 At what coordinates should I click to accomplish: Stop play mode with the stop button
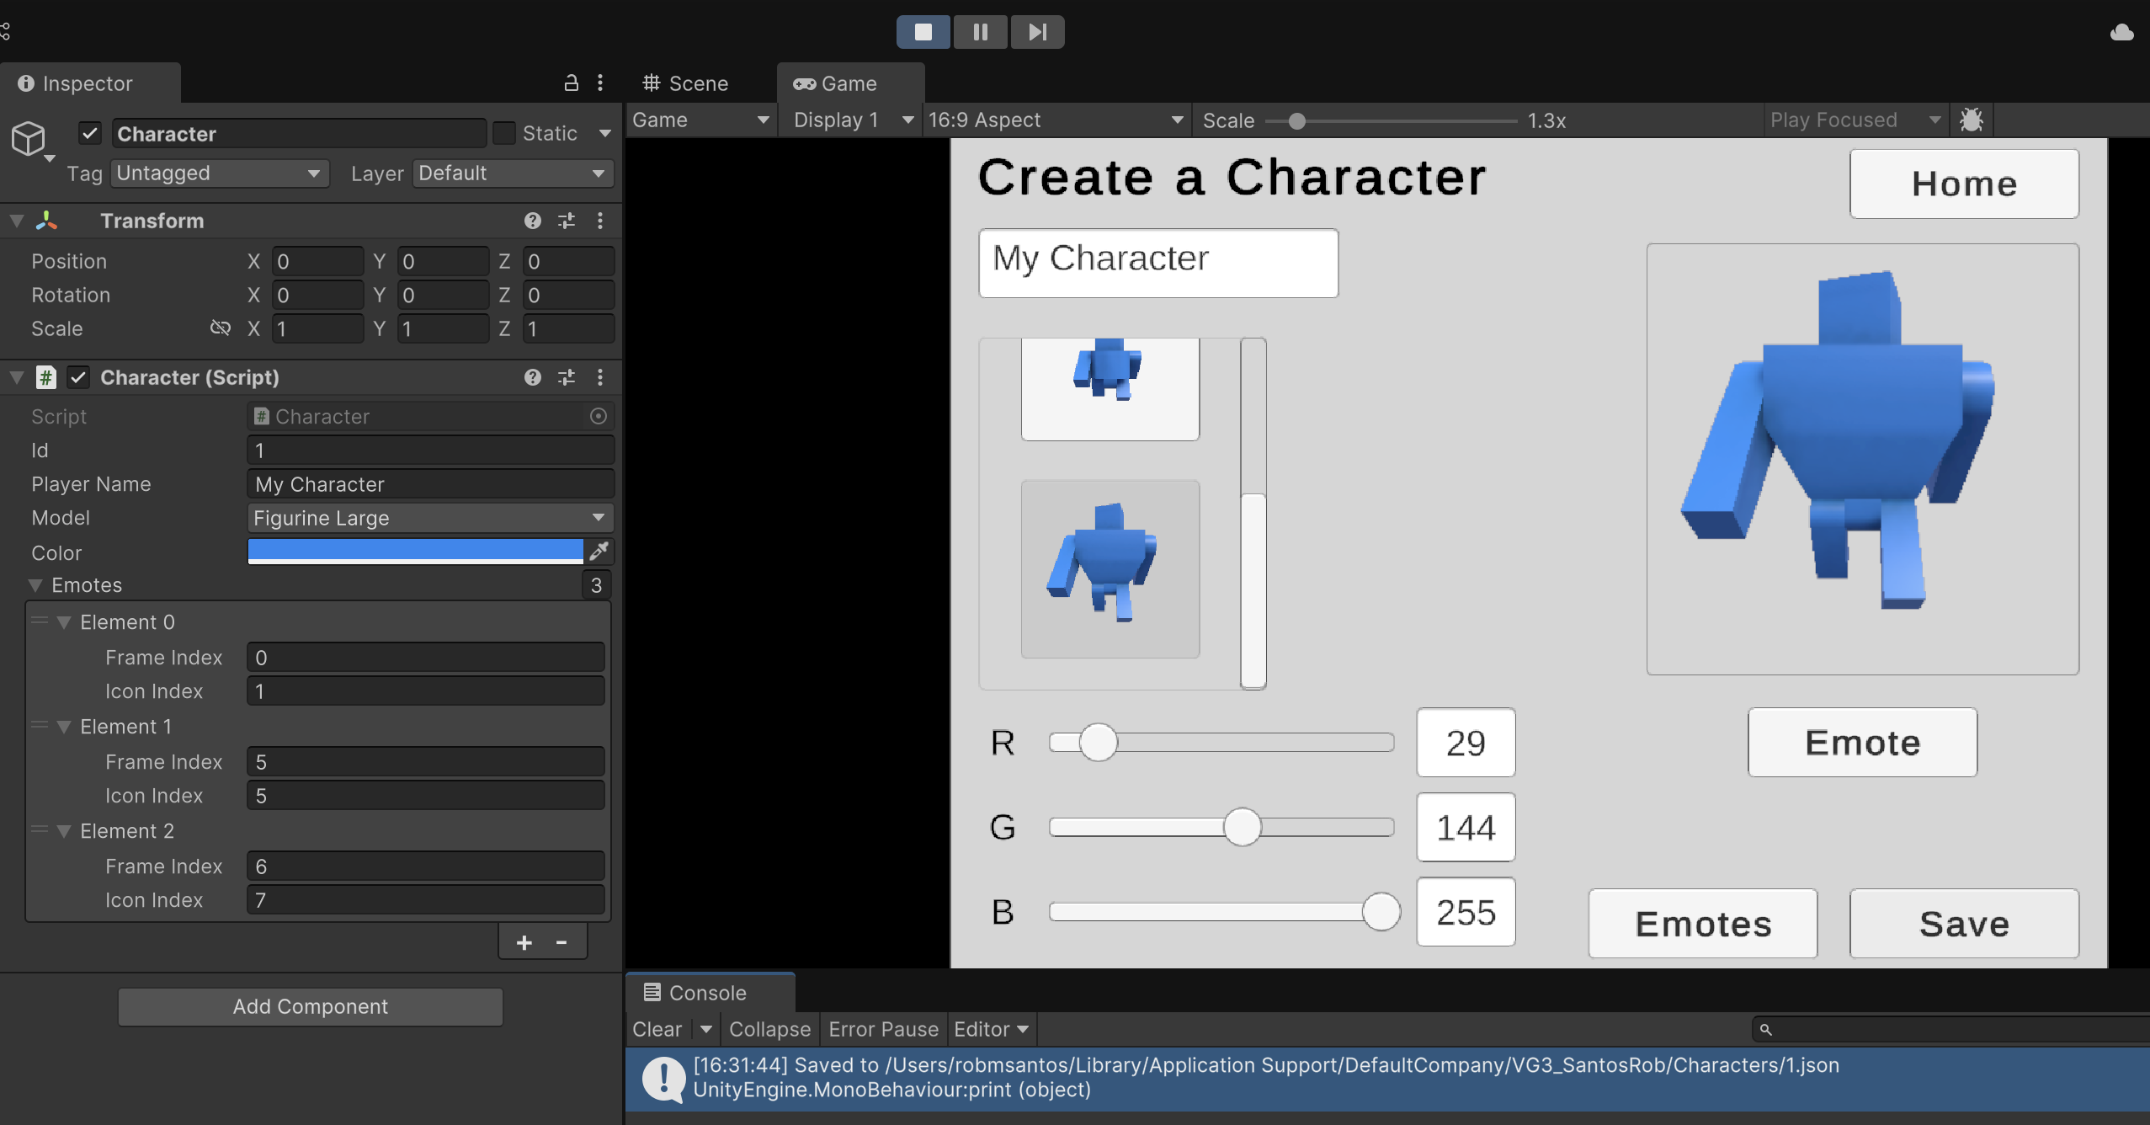923,32
